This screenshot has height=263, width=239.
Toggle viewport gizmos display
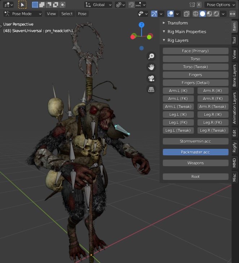(x=154, y=14)
